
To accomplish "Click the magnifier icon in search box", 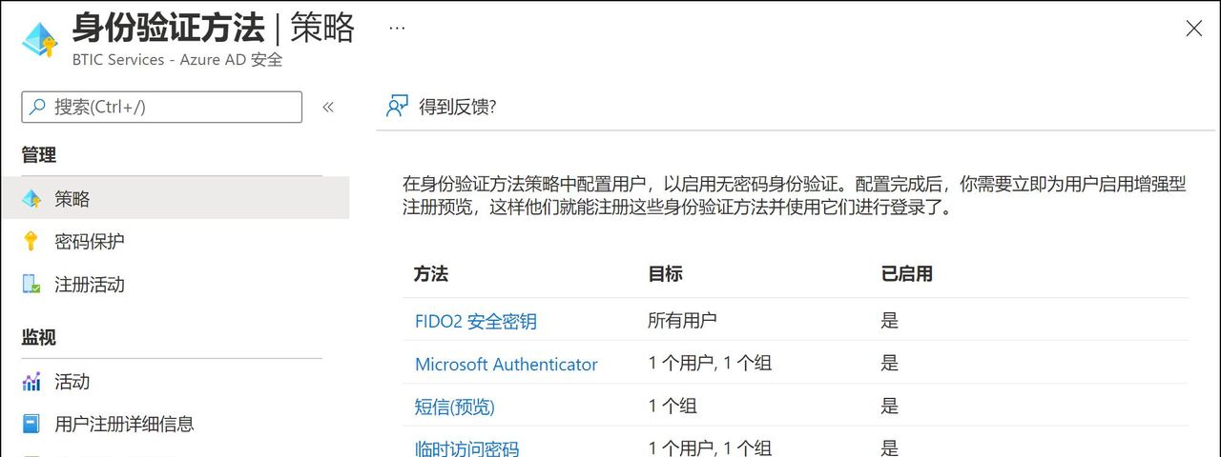I will click(x=38, y=107).
